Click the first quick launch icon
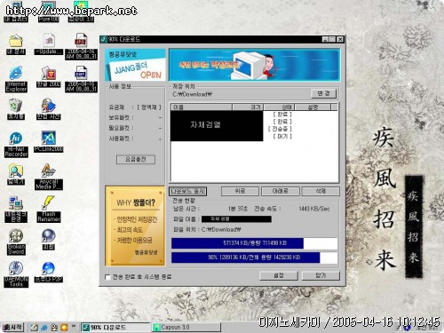444x333 pixels. pyautogui.click(x=35, y=327)
